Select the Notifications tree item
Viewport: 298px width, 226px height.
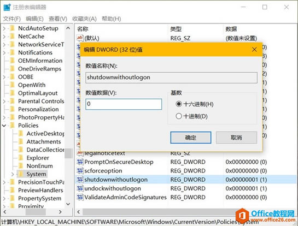pos(35,52)
